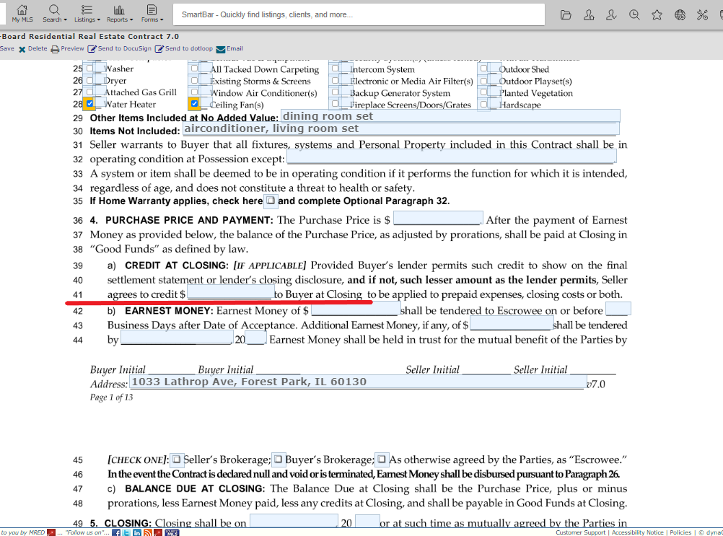Click the SmartBar search field

(x=359, y=14)
